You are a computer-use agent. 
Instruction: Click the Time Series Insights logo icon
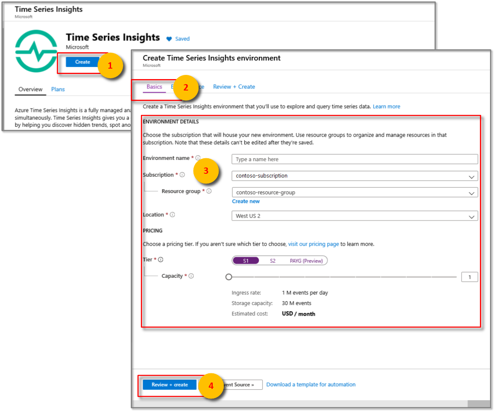click(x=36, y=51)
